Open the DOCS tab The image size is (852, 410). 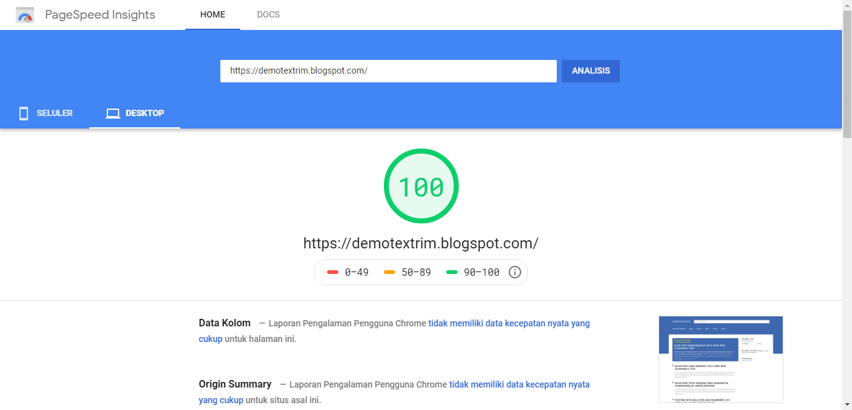pos(268,15)
